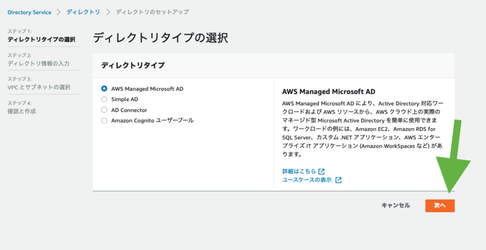This screenshot has height=250, width=486.
Task: Click the 次へ button
Action: point(440,206)
